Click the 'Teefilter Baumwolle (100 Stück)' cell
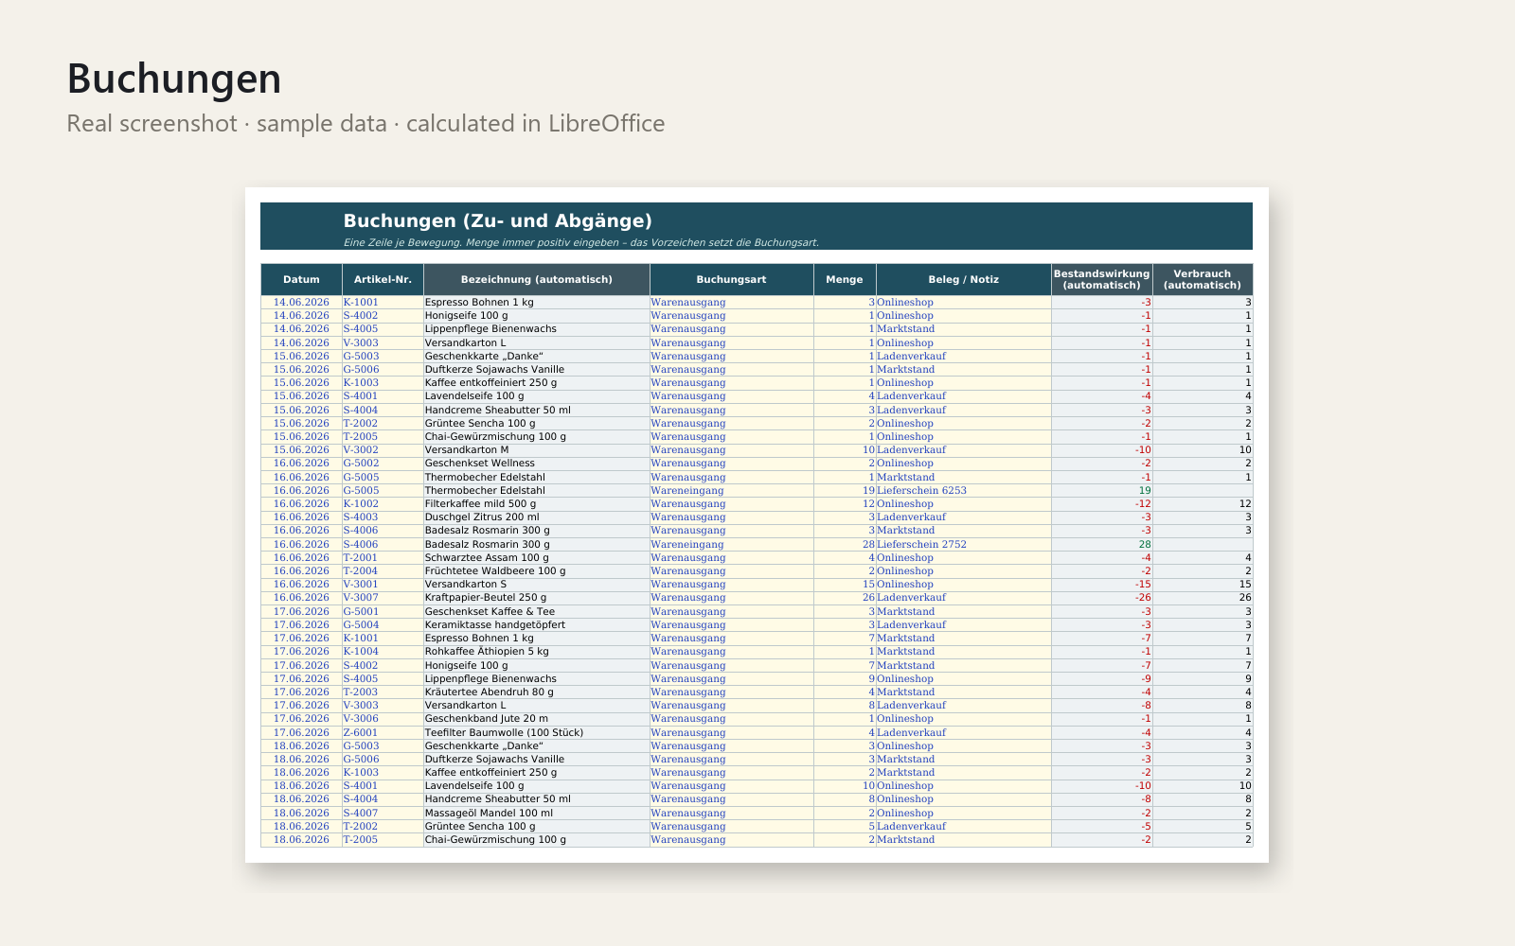This screenshot has width=1515, height=946. 536,732
